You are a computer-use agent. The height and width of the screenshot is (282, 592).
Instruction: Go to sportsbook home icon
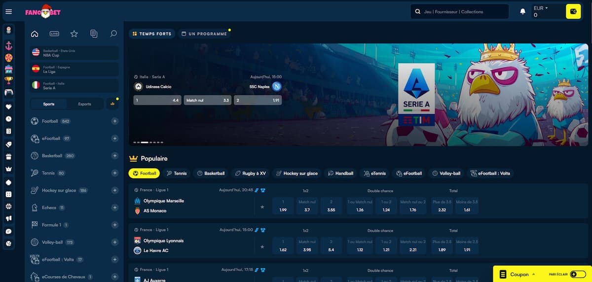click(x=35, y=34)
